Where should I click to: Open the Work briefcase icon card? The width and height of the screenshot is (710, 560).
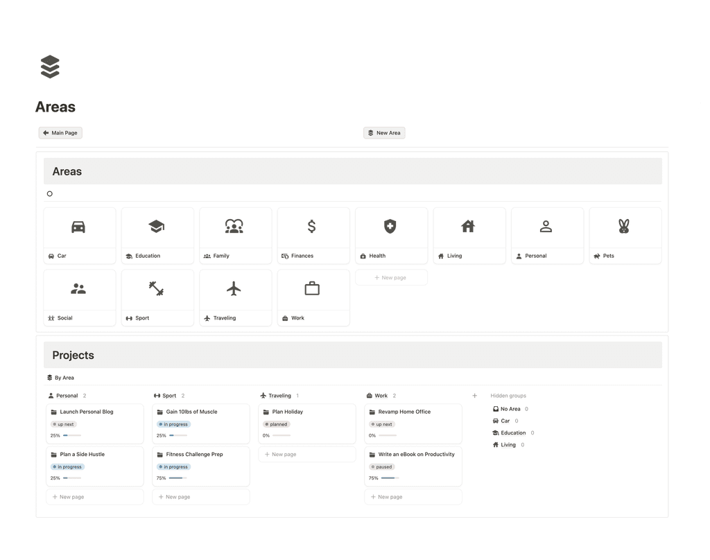point(312,288)
